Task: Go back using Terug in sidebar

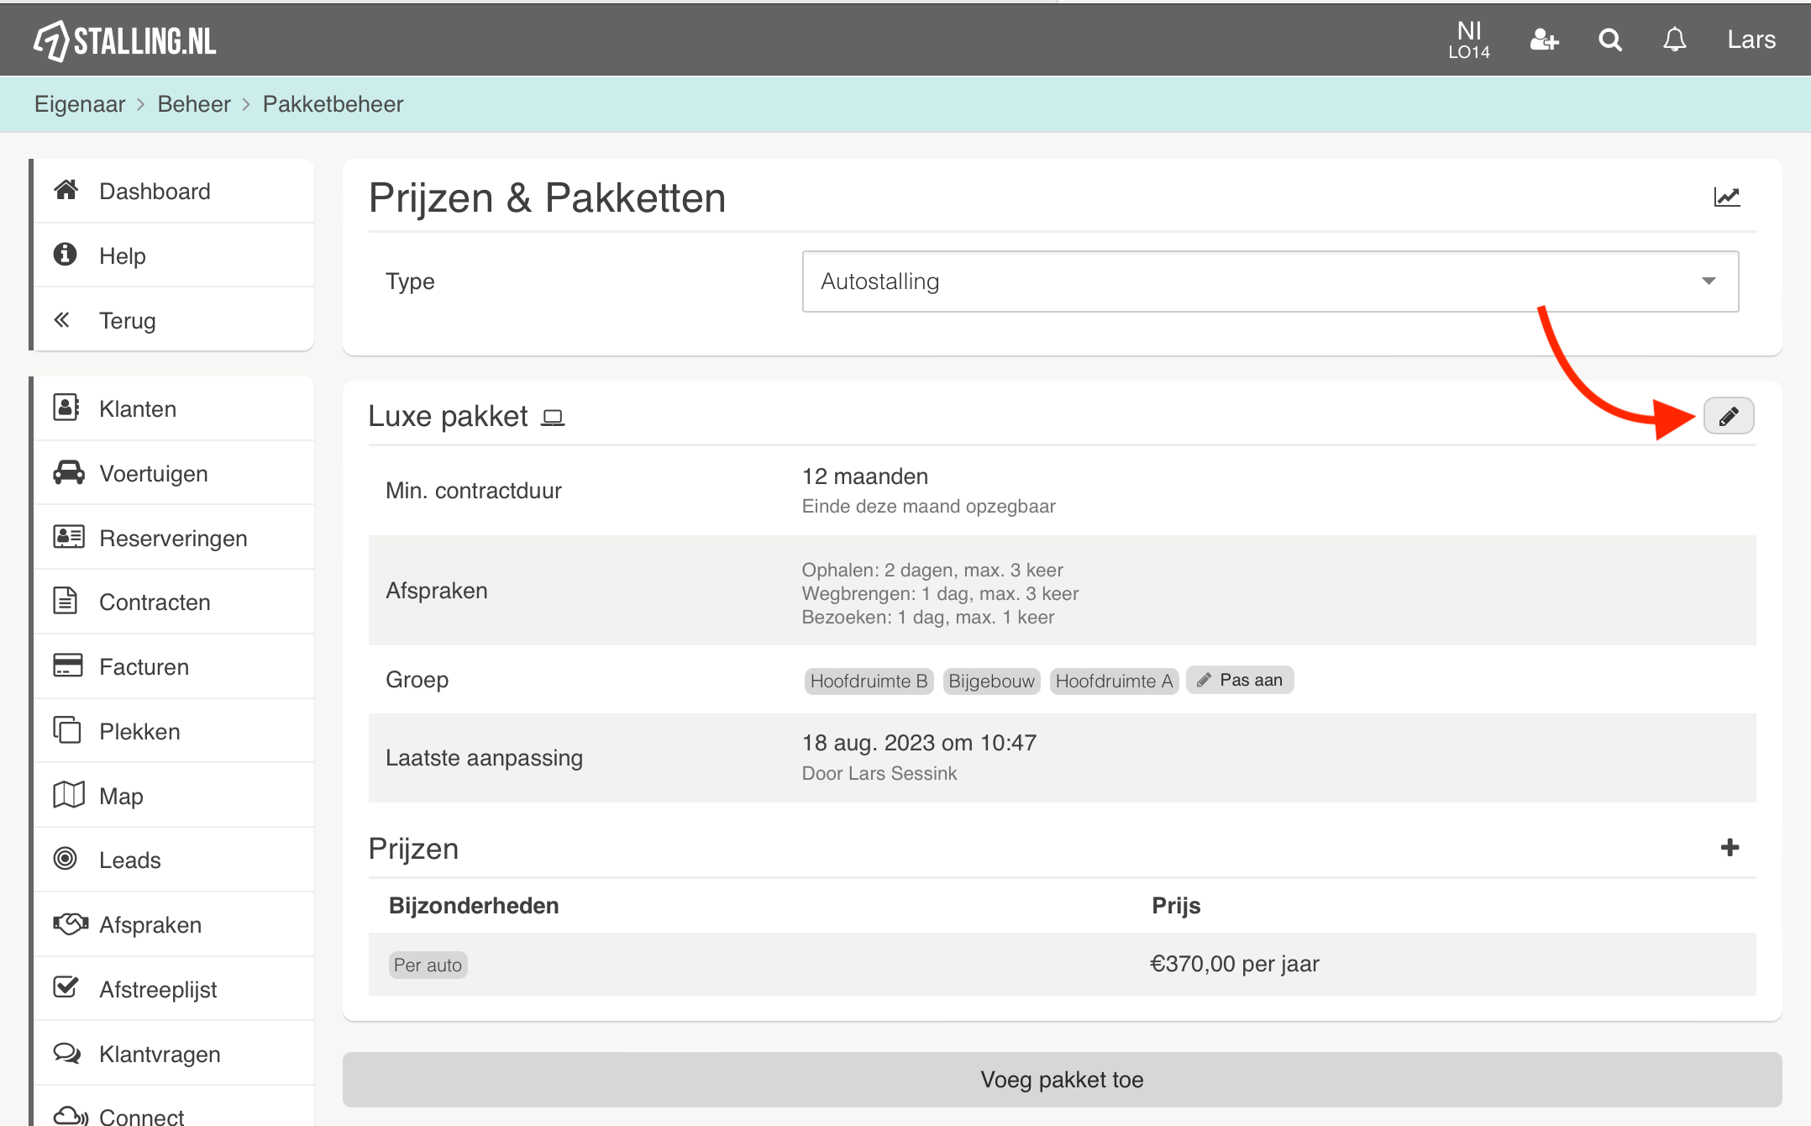Action: (x=127, y=320)
